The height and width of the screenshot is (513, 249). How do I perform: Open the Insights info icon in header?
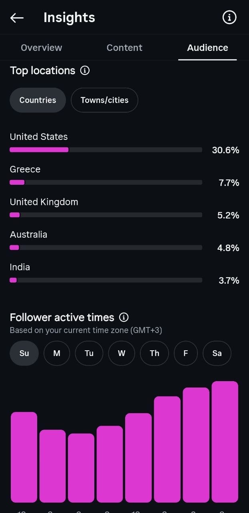point(229,18)
